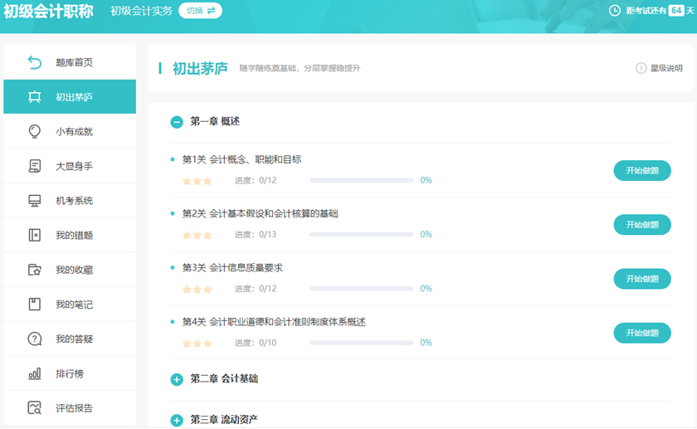Click the 大显身手 scroll icon
The width and height of the screenshot is (697, 429).
coord(34,166)
